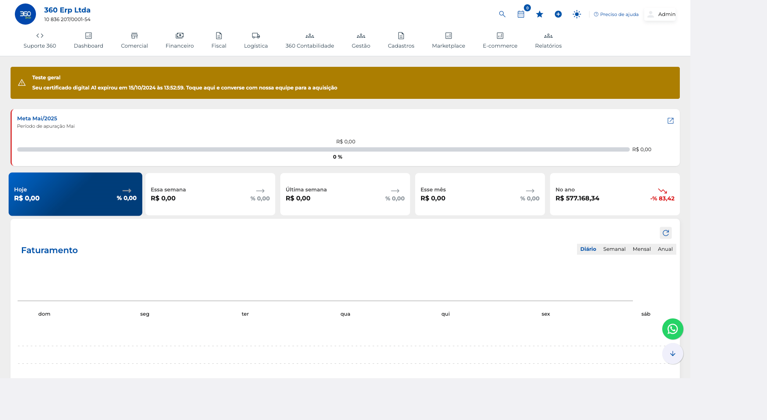Open the Relatórios menu
Image resolution: width=767 pixels, height=420 pixels.
pyautogui.click(x=548, y=40)
